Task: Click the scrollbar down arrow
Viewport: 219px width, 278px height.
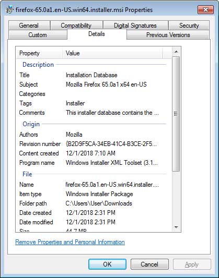Action: click(176, 227)
